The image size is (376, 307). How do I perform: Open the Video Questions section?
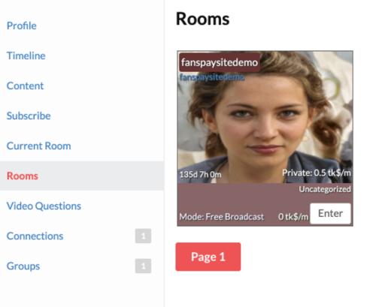(44, 206)
